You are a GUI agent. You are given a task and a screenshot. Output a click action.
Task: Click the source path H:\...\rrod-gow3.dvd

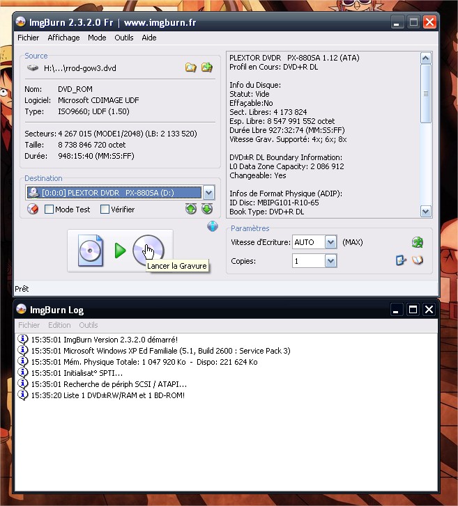click(80, 68)
